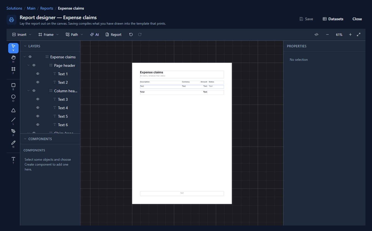Screen dimensions: 372x231
Task: Collapse the Expense claims layer tree
Action: coord(25,57)
